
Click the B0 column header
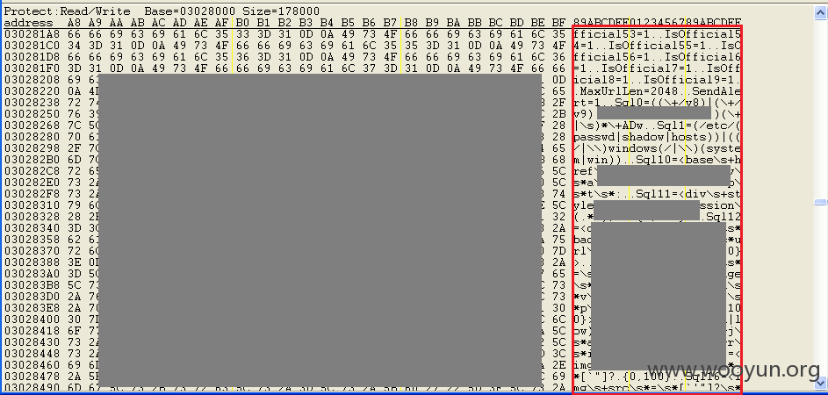pyautogui.click(x=242, y=23)
